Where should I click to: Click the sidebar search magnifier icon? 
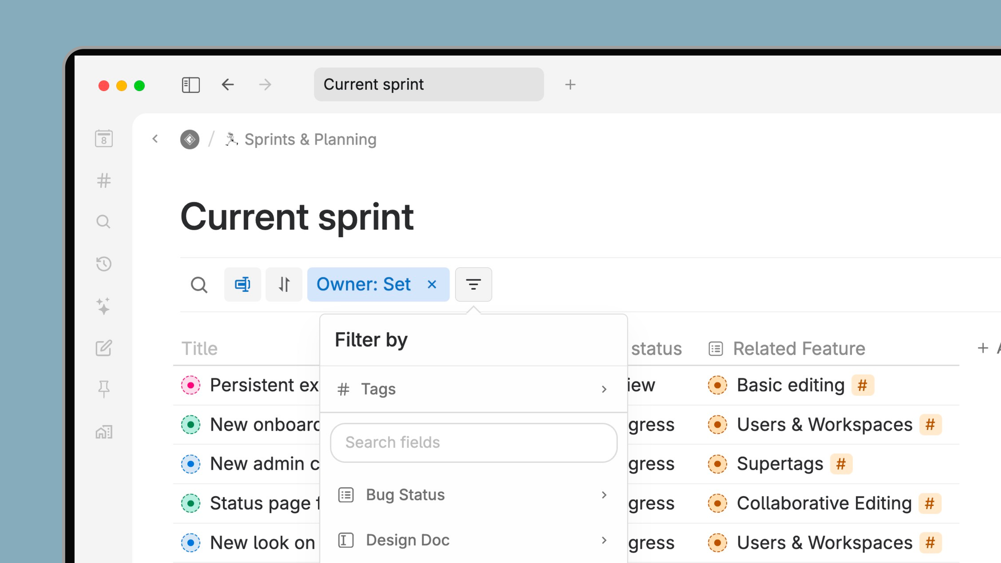tap(104, 222)
